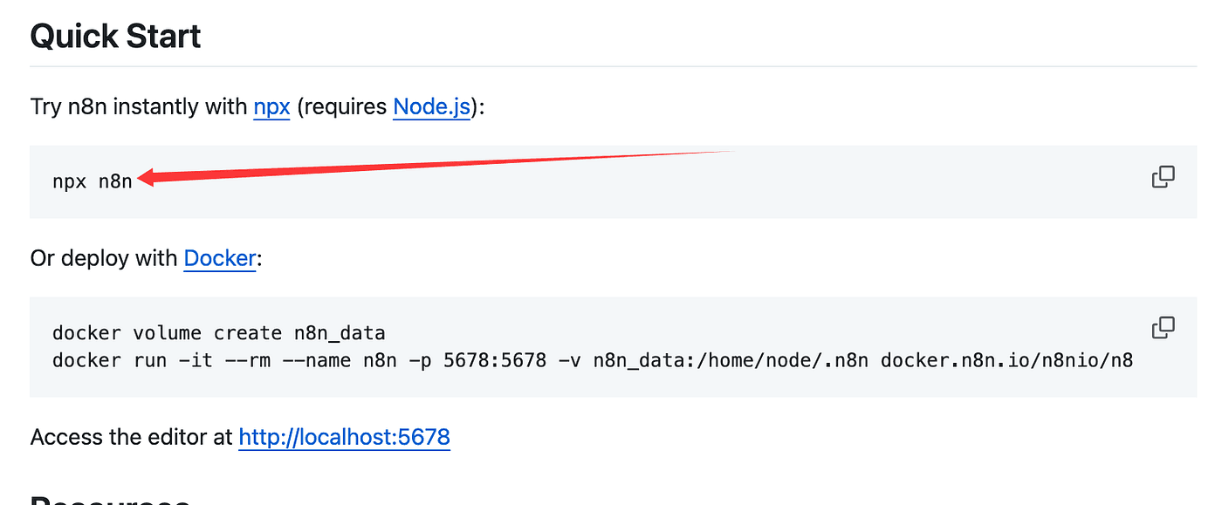Click the partially visible Resources heading
The image size is (1222, 505).
point(110,500)
